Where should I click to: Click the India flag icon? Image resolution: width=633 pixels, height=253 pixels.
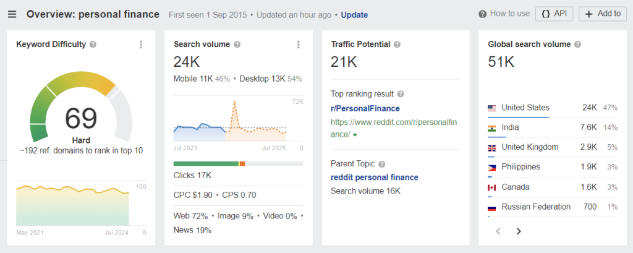pos(491,128)
